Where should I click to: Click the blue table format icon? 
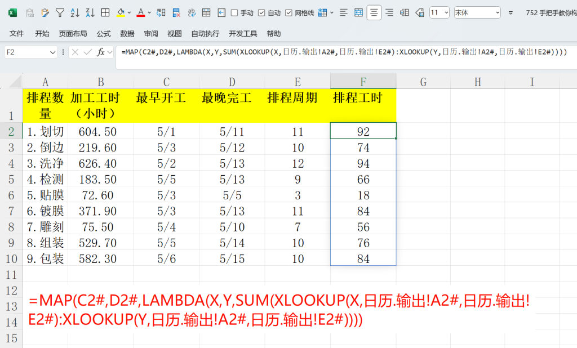[323, 13]
